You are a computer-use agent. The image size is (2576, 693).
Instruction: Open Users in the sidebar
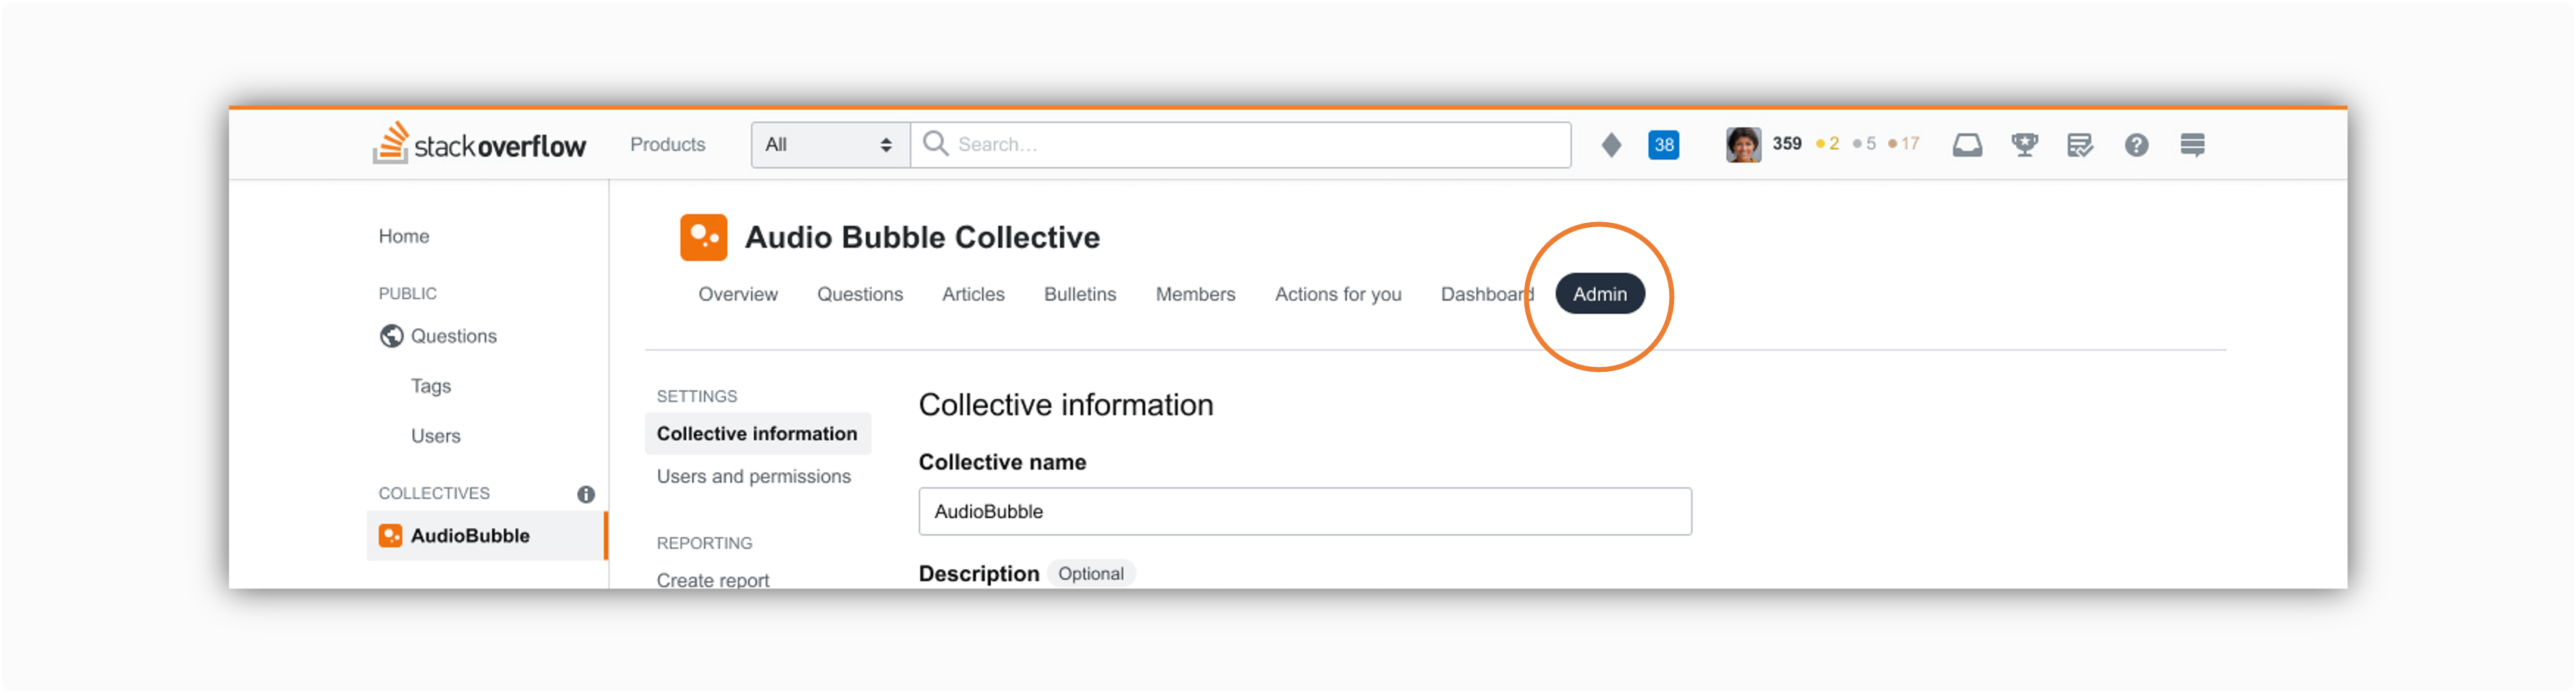tap(435, 436)
